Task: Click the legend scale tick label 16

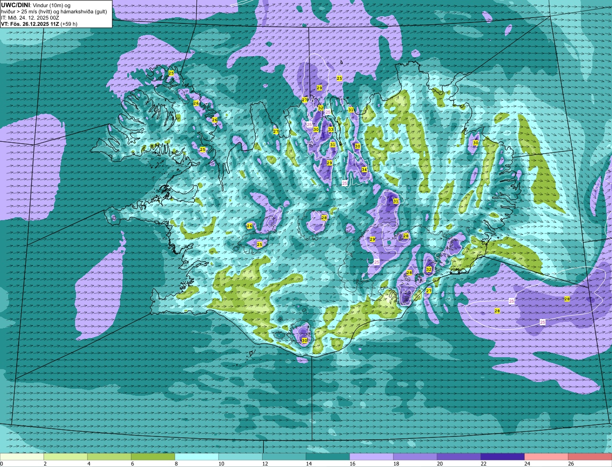Action: coord(352,464)
